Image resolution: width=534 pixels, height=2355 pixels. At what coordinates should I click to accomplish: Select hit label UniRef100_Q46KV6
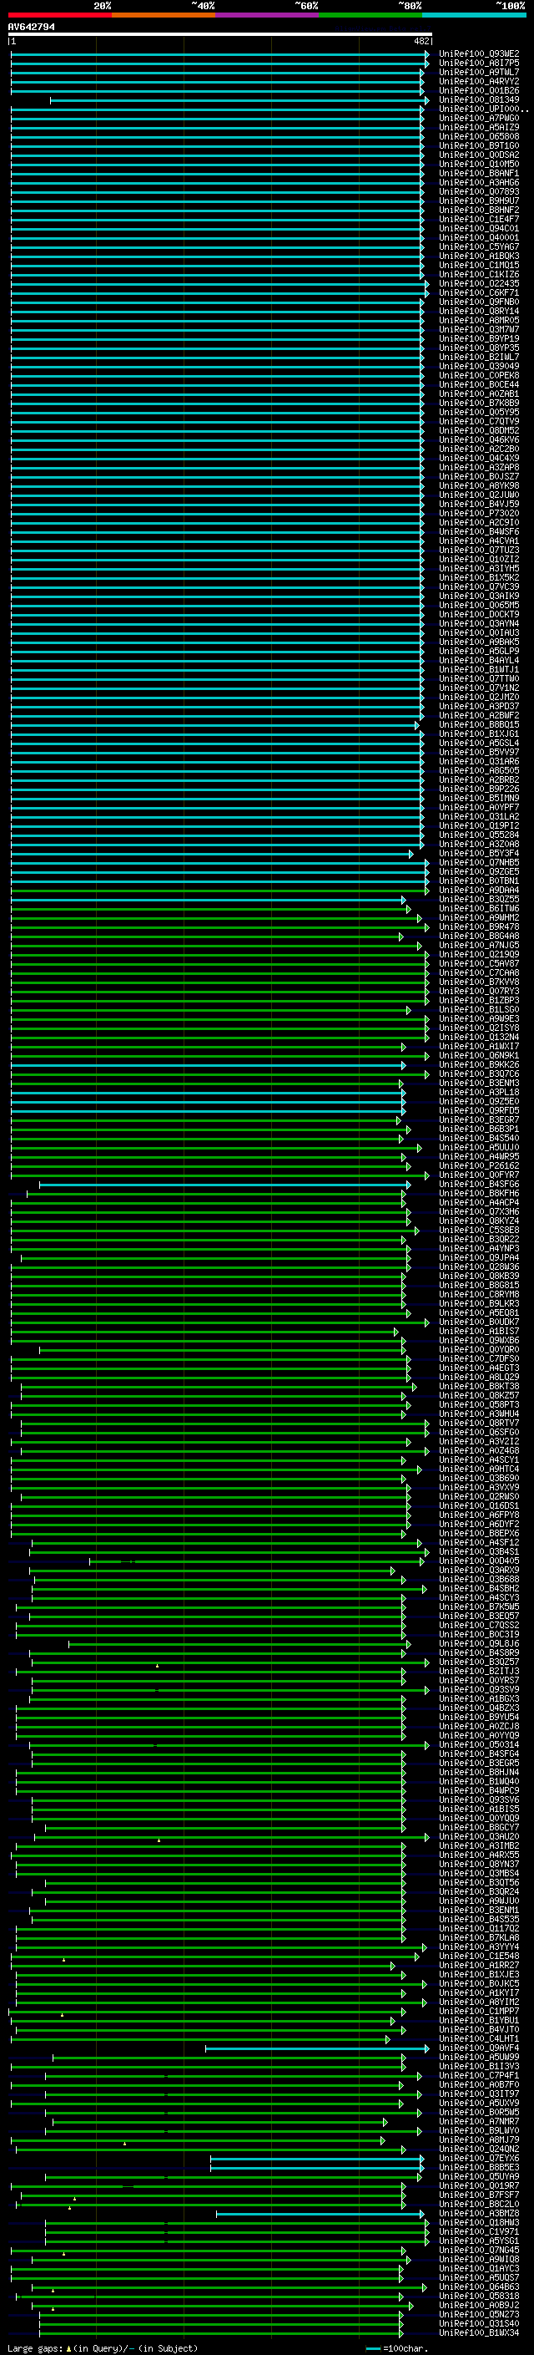pos(479,439)
